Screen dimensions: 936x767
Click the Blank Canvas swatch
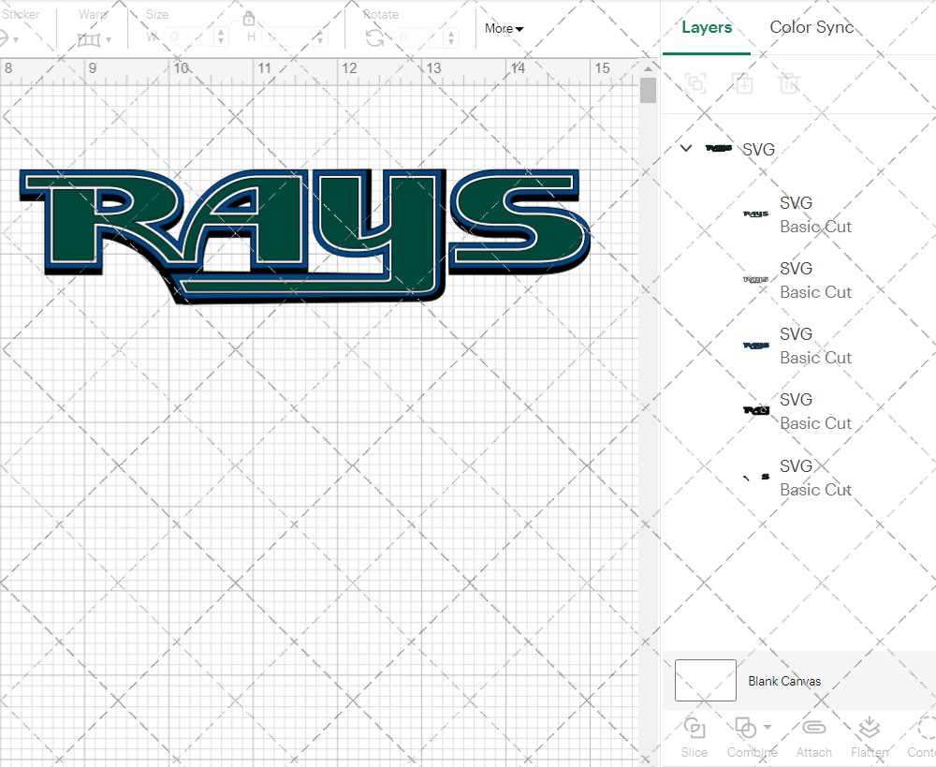(x=705, y=681)
